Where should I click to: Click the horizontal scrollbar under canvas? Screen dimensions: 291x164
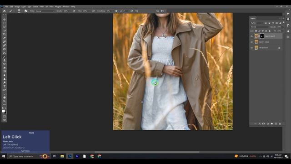tap(147, 152)
